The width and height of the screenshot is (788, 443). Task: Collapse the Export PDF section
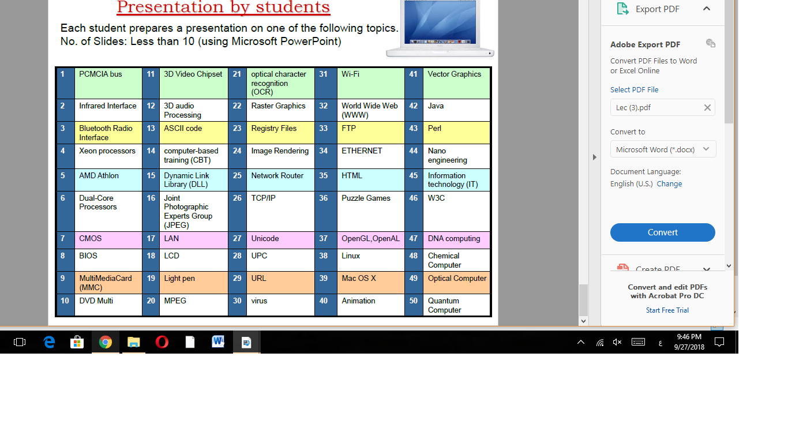[x=707, y=9]
